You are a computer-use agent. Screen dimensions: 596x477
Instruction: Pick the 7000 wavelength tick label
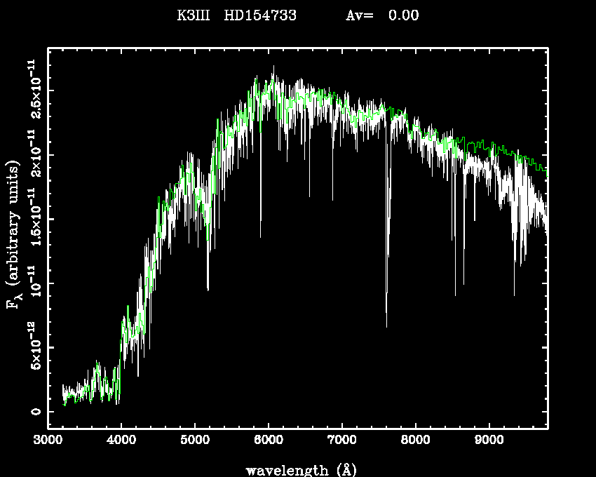(x=341, y=441)
